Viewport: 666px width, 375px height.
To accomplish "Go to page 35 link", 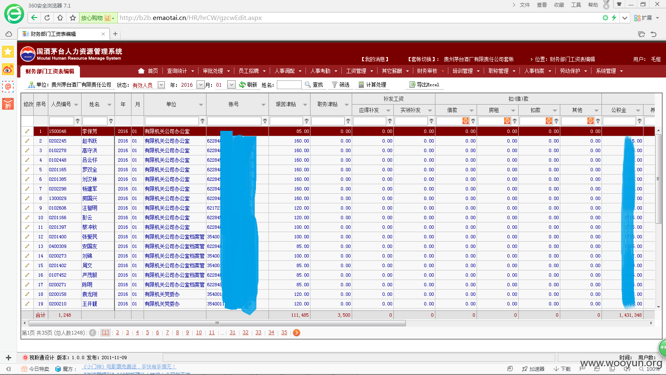I will click(x=284, y=332).
